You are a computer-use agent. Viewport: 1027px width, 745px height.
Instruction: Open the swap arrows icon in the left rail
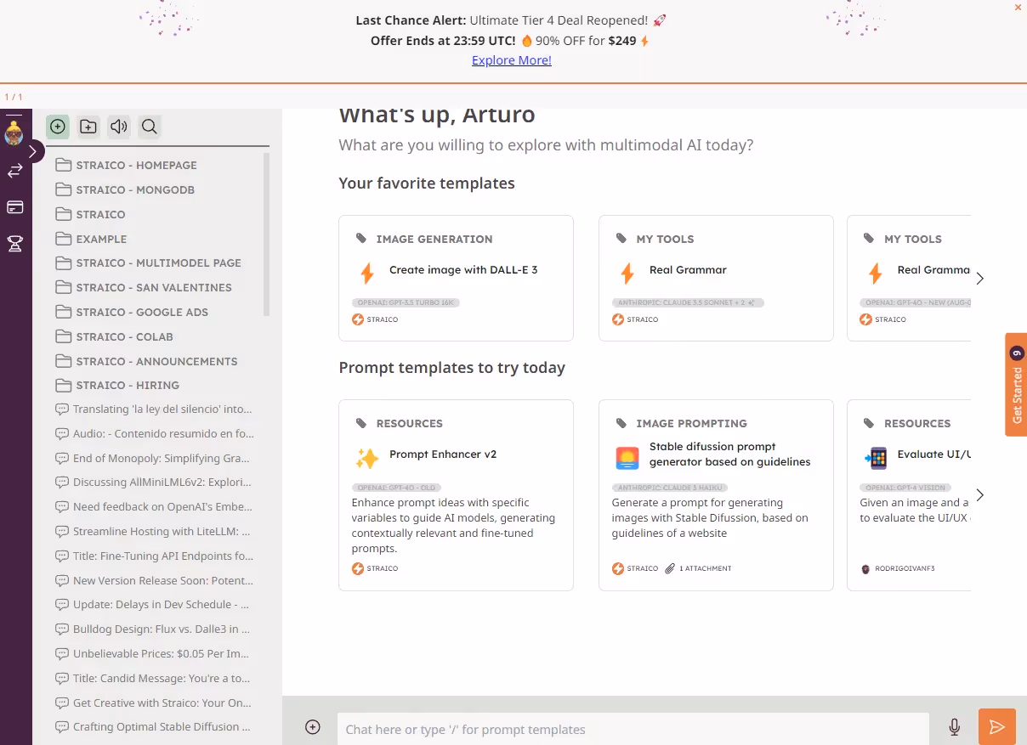click(x=14, y=171)
